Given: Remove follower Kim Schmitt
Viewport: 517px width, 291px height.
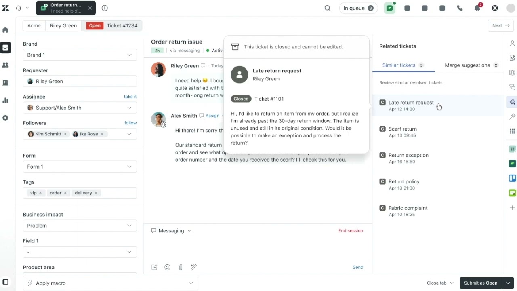Looking at the screenshot, I should click(x=65, y=134).
